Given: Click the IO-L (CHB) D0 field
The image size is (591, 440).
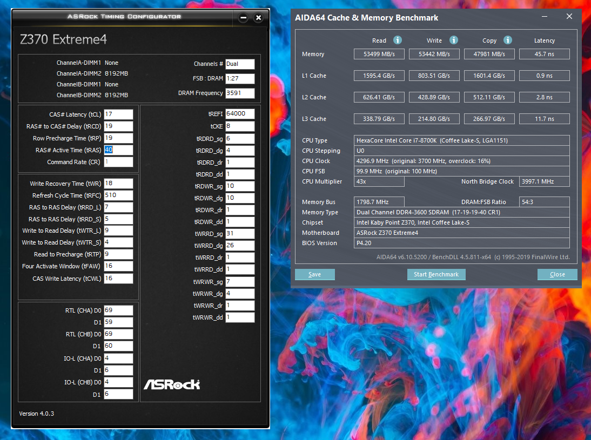Looking at the screenshot, I should (118, 382).
